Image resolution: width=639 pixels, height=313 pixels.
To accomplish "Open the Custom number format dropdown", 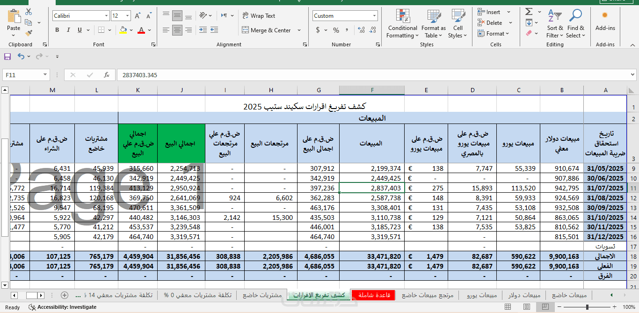I will pyautogui.click(x=374, y=16).
